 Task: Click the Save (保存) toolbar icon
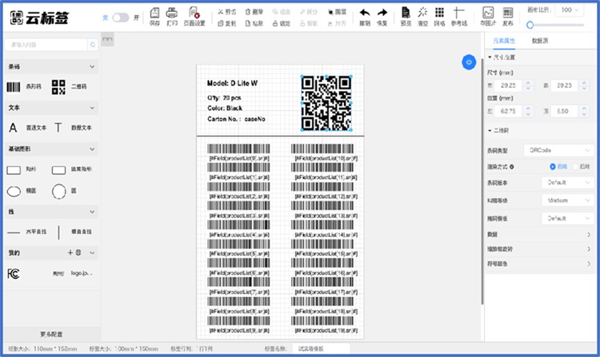click(x=154, y=13)
